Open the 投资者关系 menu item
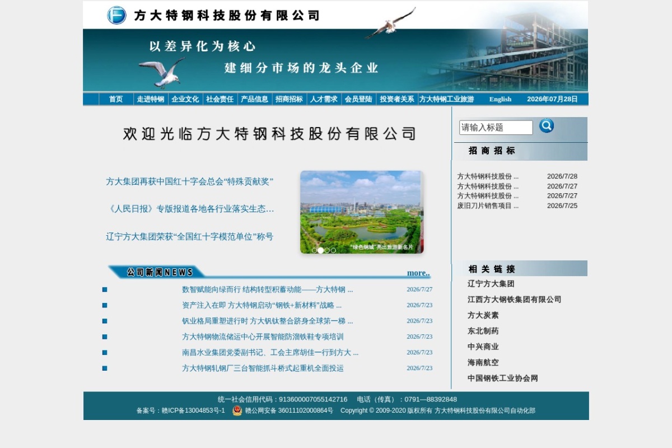 397,99
